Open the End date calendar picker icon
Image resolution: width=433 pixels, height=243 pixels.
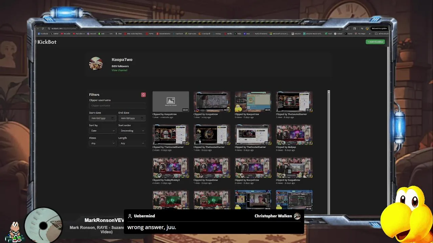coord(143,118)
